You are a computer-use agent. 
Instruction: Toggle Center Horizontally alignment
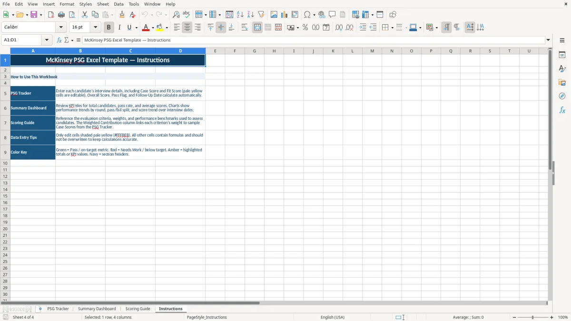point(187,28)
